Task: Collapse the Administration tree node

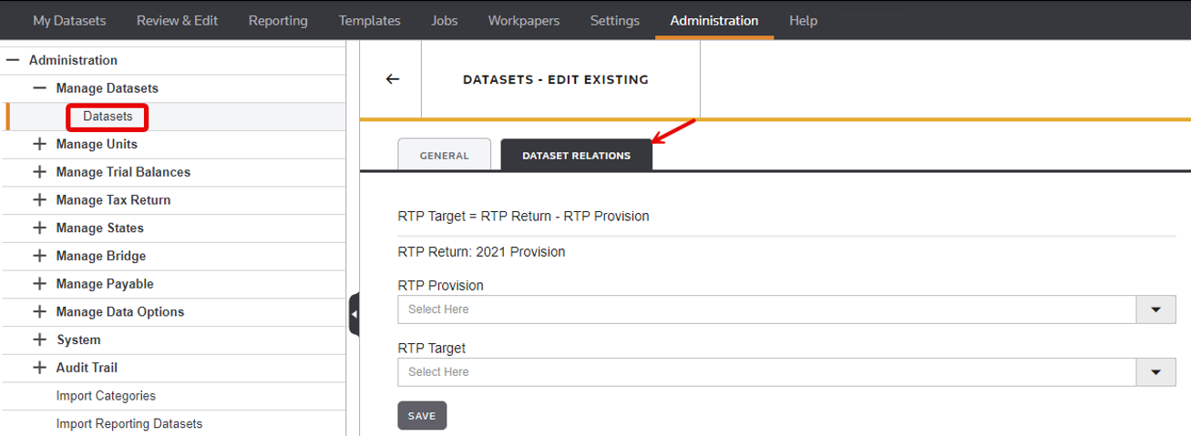Action: tap(13, 60)
